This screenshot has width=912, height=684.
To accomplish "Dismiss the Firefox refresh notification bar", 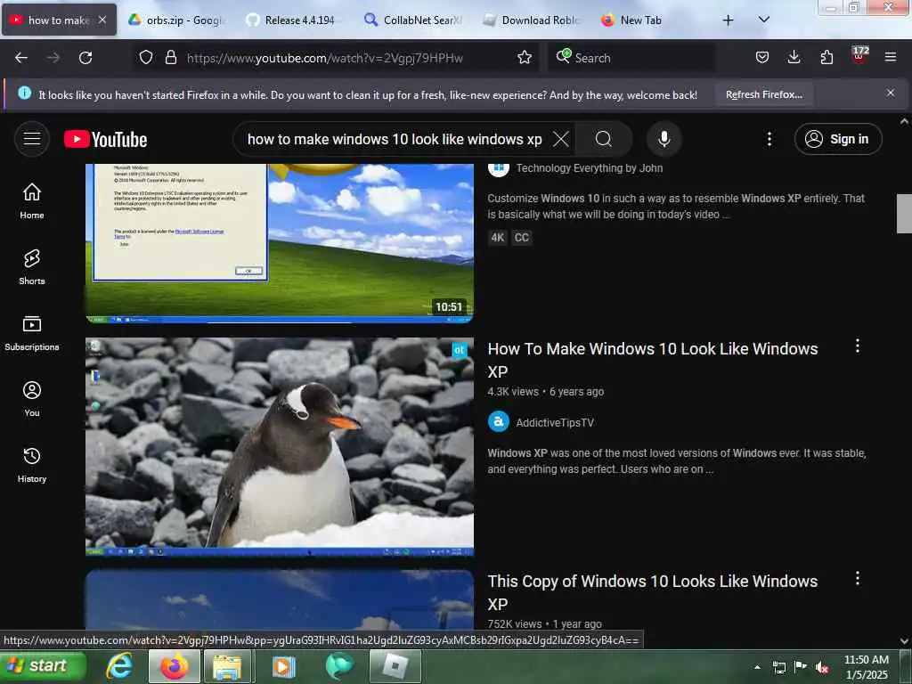I will tap(890, 93).
